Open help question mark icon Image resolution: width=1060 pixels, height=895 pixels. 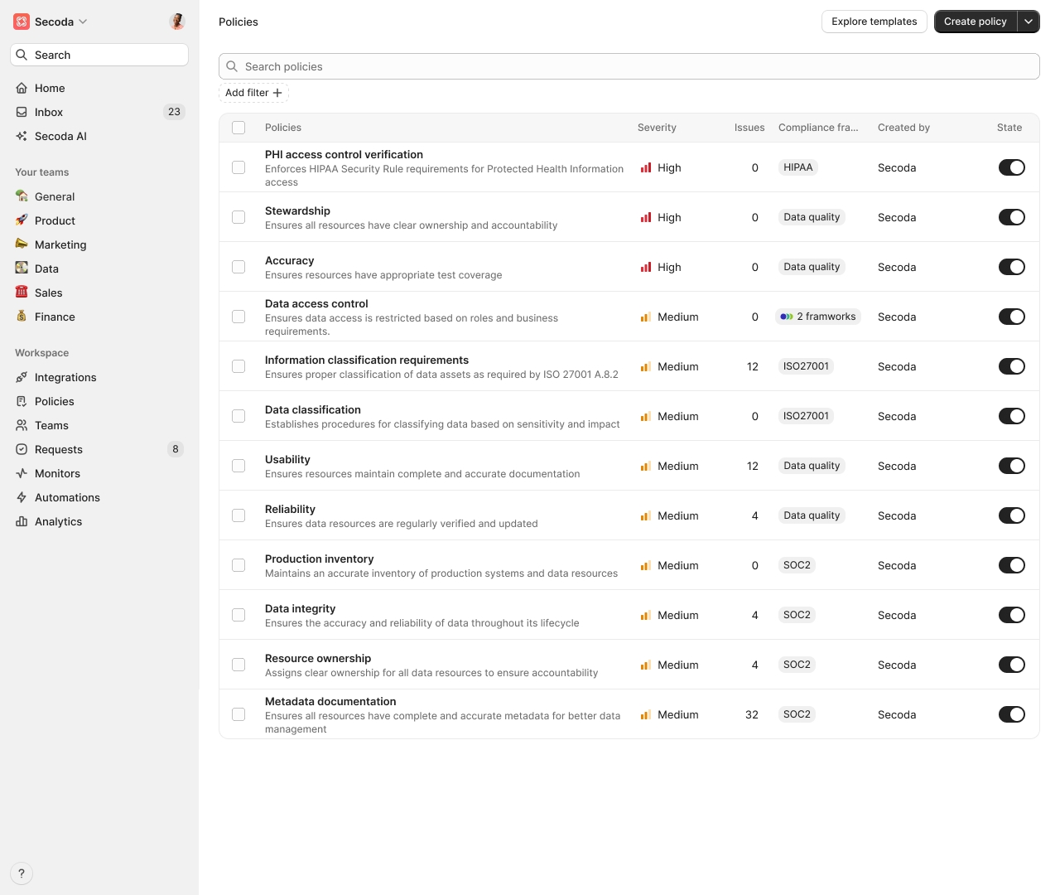point(22,873)
